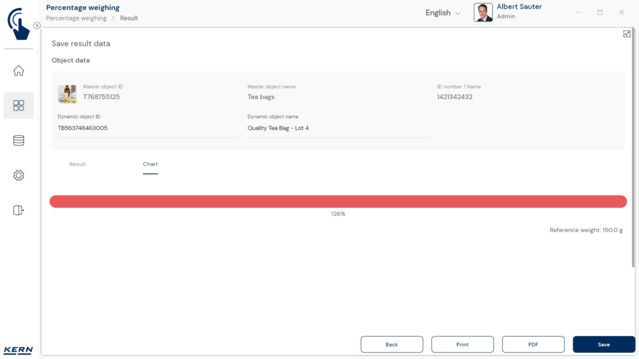Open the applications grid icon in sidebar
The height and width of the screenshot is (359, 639).
click(x=19, y=105)
